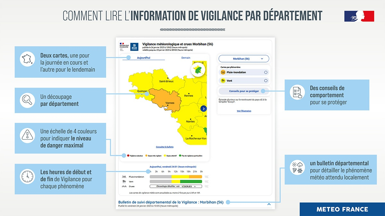The width and height of the screenshot is (385, 216).
Task: Open the Morbihan (56) department dropdown
Action: tap(244, 59)
